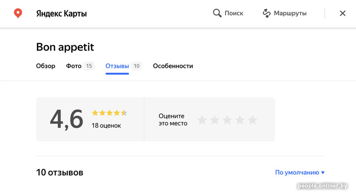This screenshot has height=195, width=356.
Task: Close the panel with the X icon
Action: (x=343, y=13)
